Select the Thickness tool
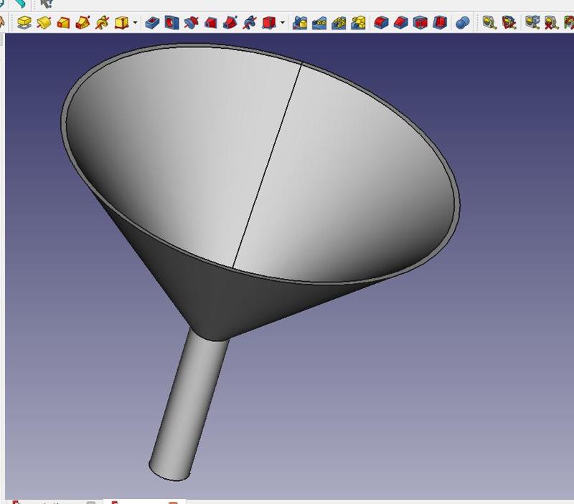Viewport: 574px width, 504px height. (x=440, y=23)
